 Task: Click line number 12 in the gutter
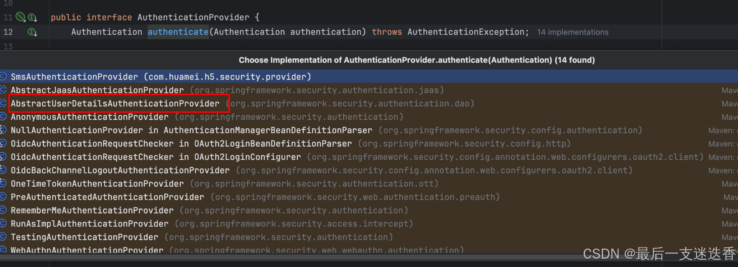coord(8,32)
